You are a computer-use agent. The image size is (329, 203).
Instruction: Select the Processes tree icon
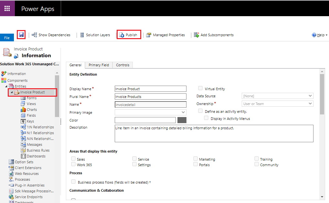[11, 179]
